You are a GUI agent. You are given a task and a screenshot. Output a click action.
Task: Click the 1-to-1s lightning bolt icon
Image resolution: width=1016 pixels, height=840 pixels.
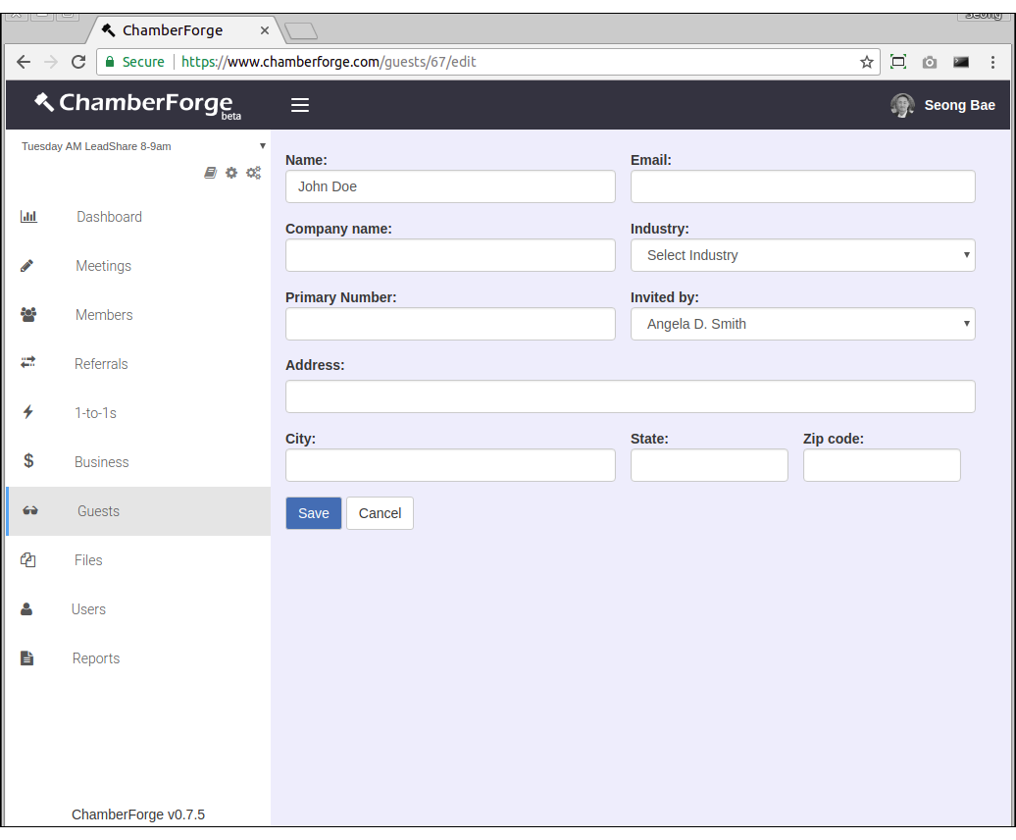point(27,412)
